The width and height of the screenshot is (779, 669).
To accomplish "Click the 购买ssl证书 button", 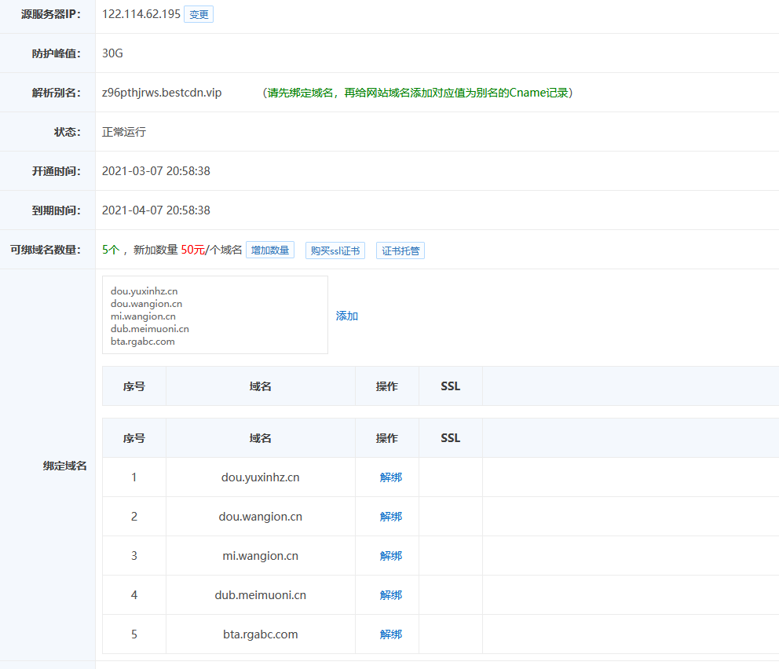I will click(335, 250).
